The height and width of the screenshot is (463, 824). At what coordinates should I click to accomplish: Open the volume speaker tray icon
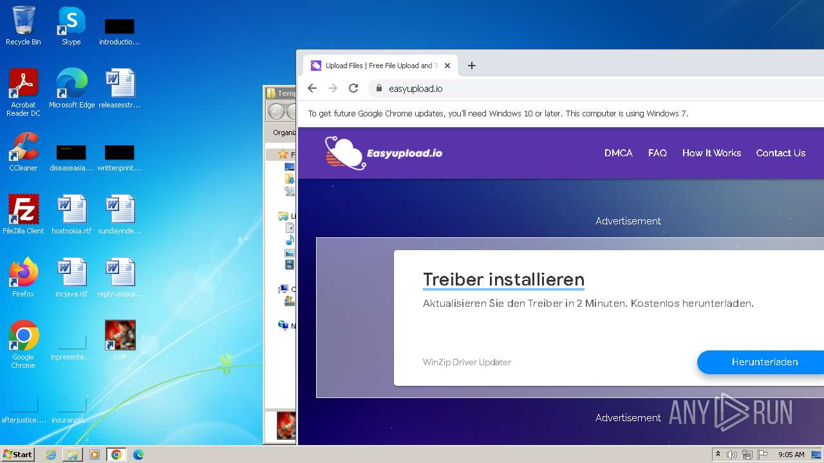[732, 455]
